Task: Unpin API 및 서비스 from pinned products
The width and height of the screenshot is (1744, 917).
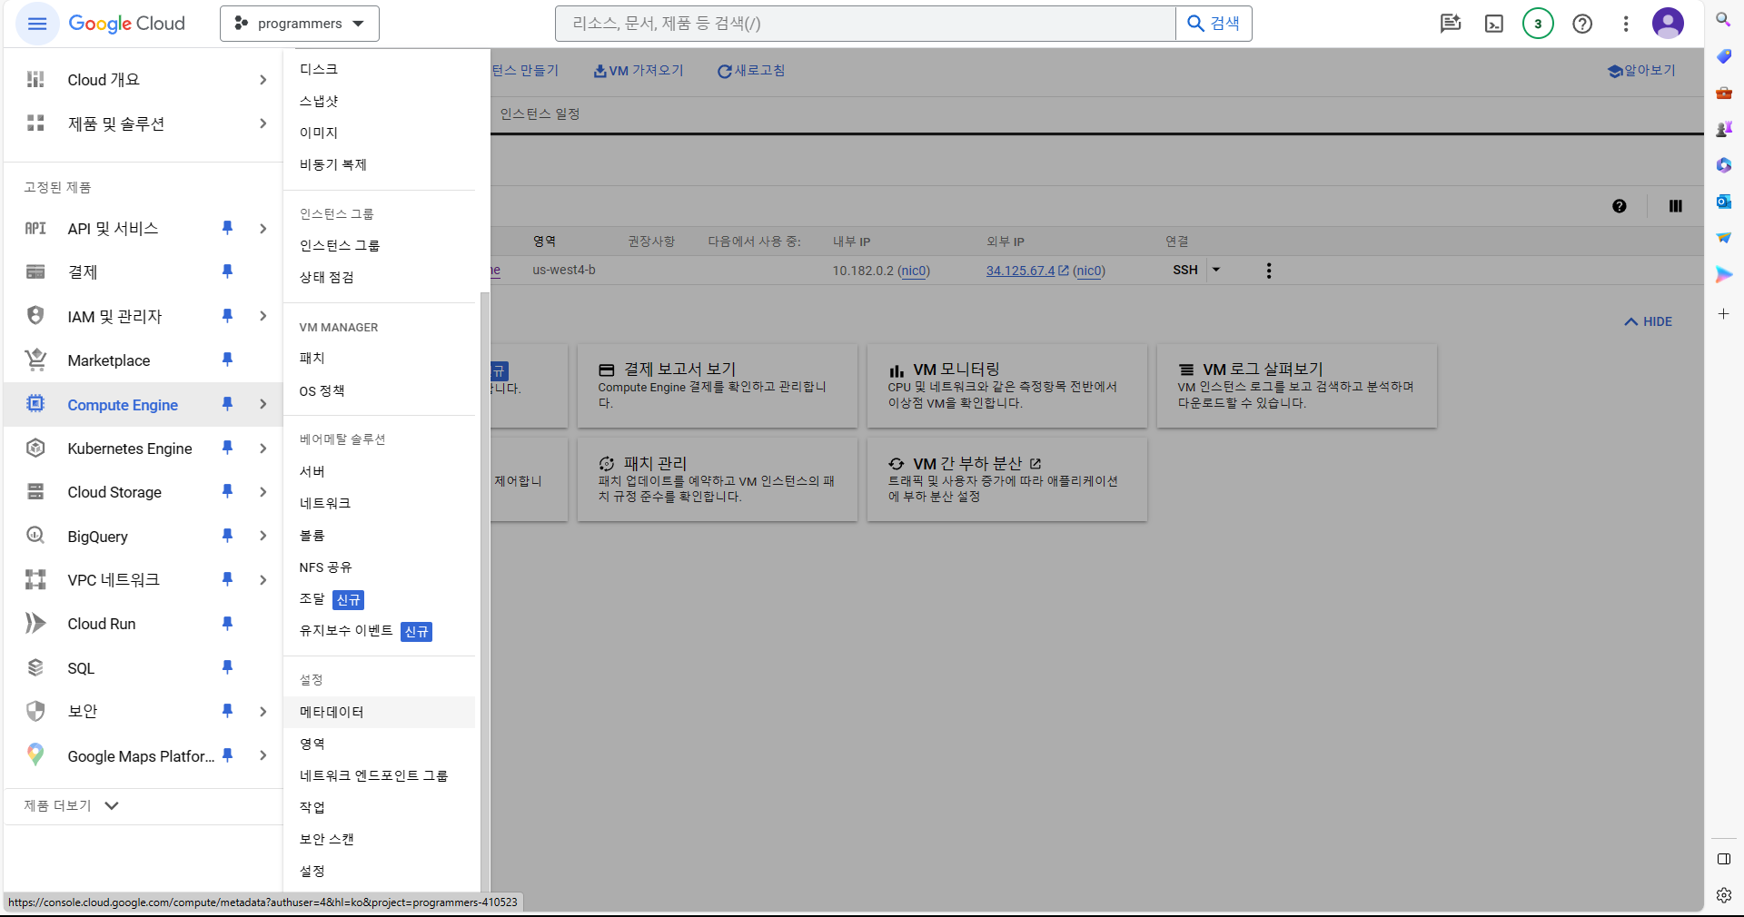Action: 227,228
